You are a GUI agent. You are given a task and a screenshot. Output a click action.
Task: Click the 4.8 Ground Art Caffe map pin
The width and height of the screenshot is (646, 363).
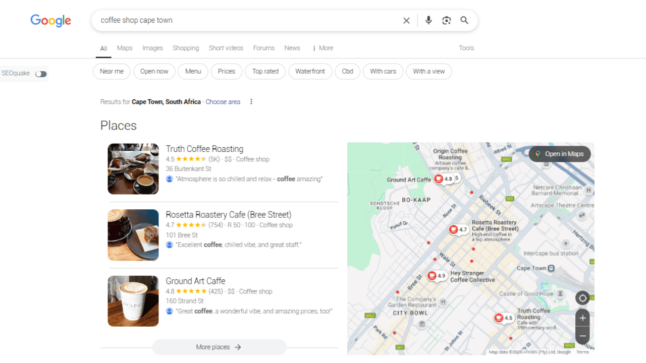[444, 179]
